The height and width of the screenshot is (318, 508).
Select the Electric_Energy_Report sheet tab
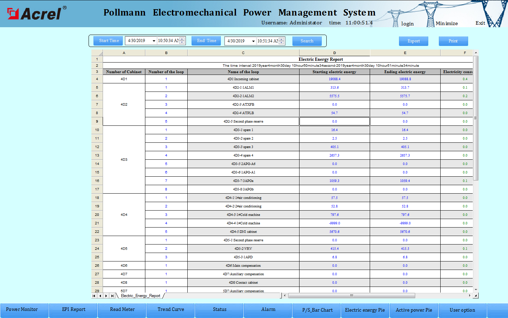point(140,296)
